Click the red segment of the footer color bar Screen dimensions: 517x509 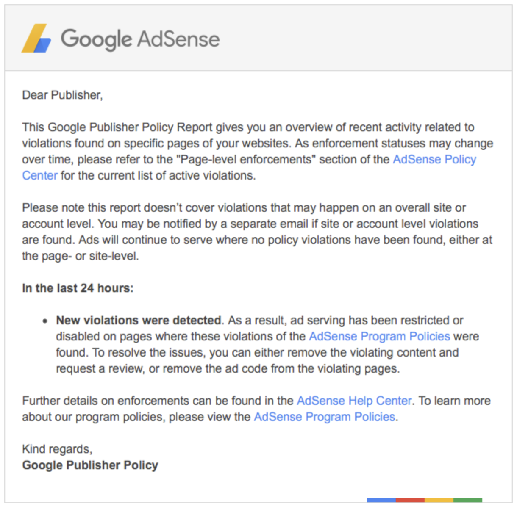[410, 500]
